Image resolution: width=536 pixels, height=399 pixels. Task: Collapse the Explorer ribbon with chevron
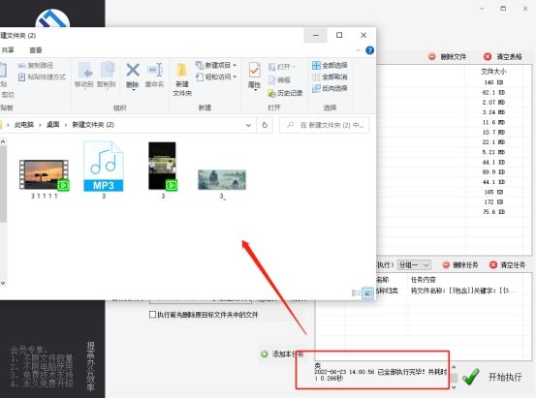pos(359,50)
